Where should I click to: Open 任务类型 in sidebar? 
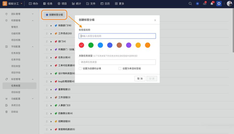(x=16, y=53)
